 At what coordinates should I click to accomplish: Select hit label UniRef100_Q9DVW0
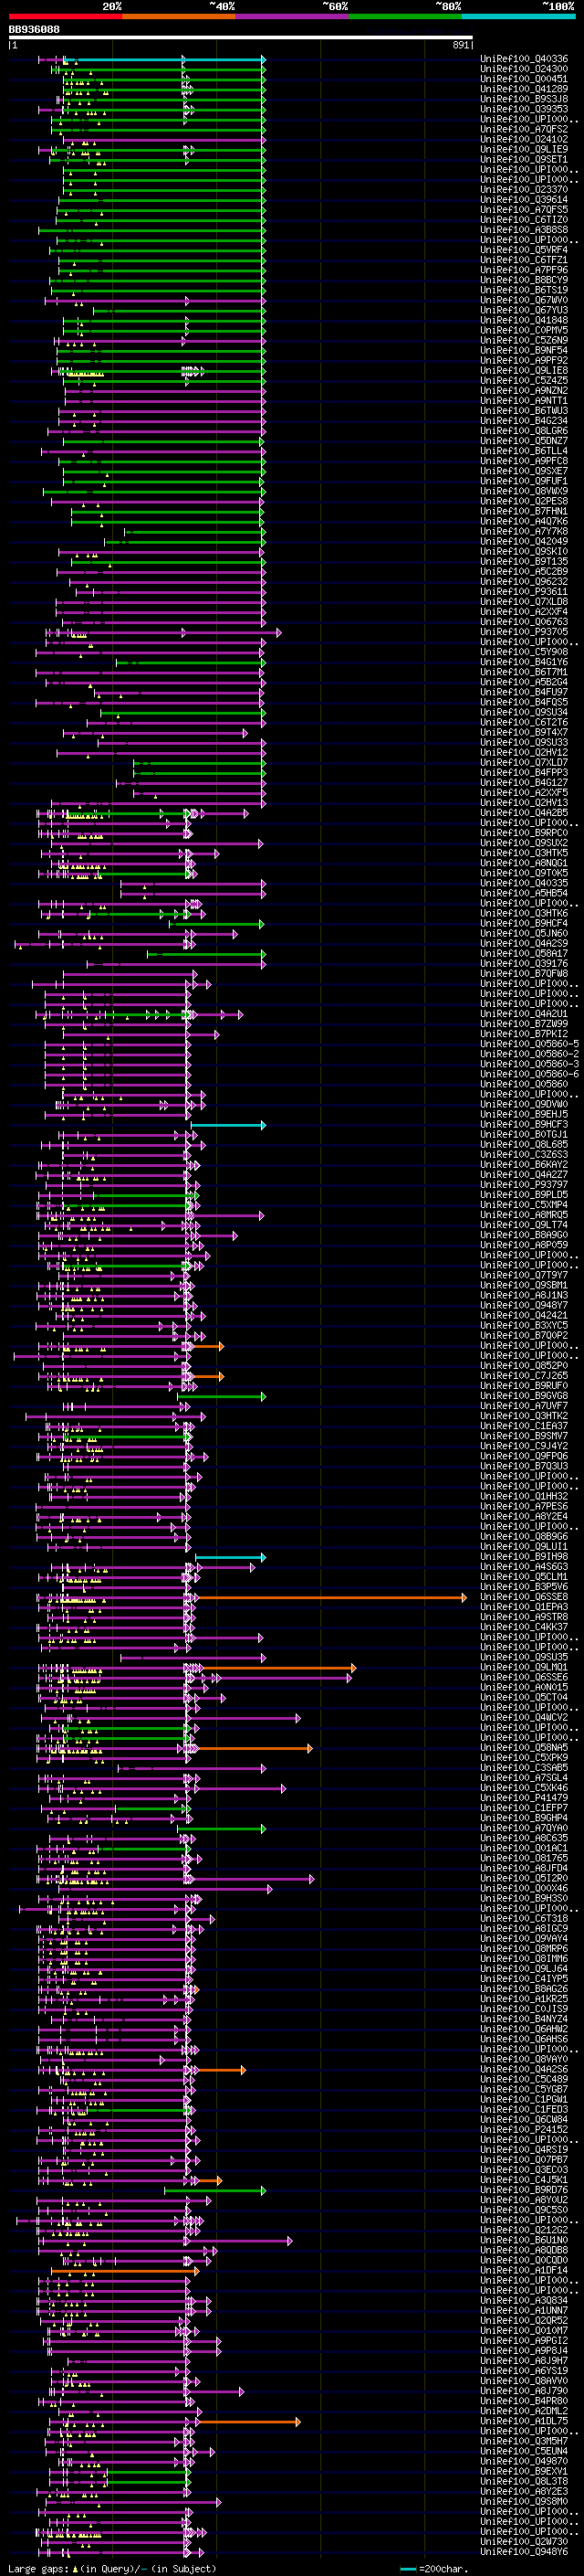point(523,1104)
